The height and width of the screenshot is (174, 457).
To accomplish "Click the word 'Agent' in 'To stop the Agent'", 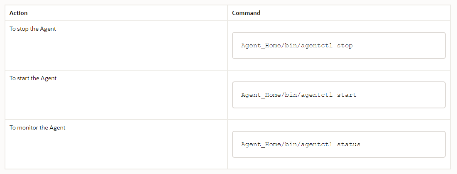I will [x=48, y=29].
